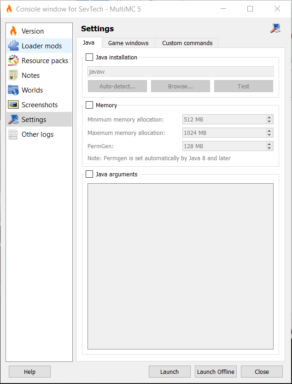Image resolution: width=292 pixels, height=384 pixels.
Task: Switch to the Custom commands tab
Action: (187, 43)
